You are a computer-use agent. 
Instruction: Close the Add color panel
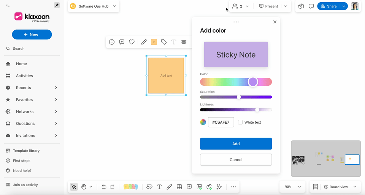[x=275, y=22]
